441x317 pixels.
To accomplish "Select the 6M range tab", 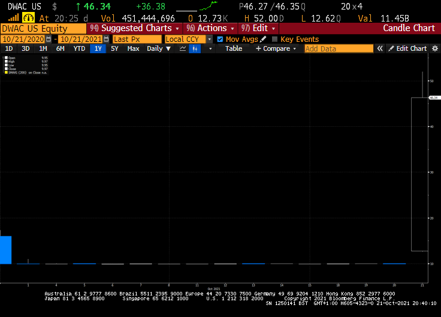I will point(60,48).
